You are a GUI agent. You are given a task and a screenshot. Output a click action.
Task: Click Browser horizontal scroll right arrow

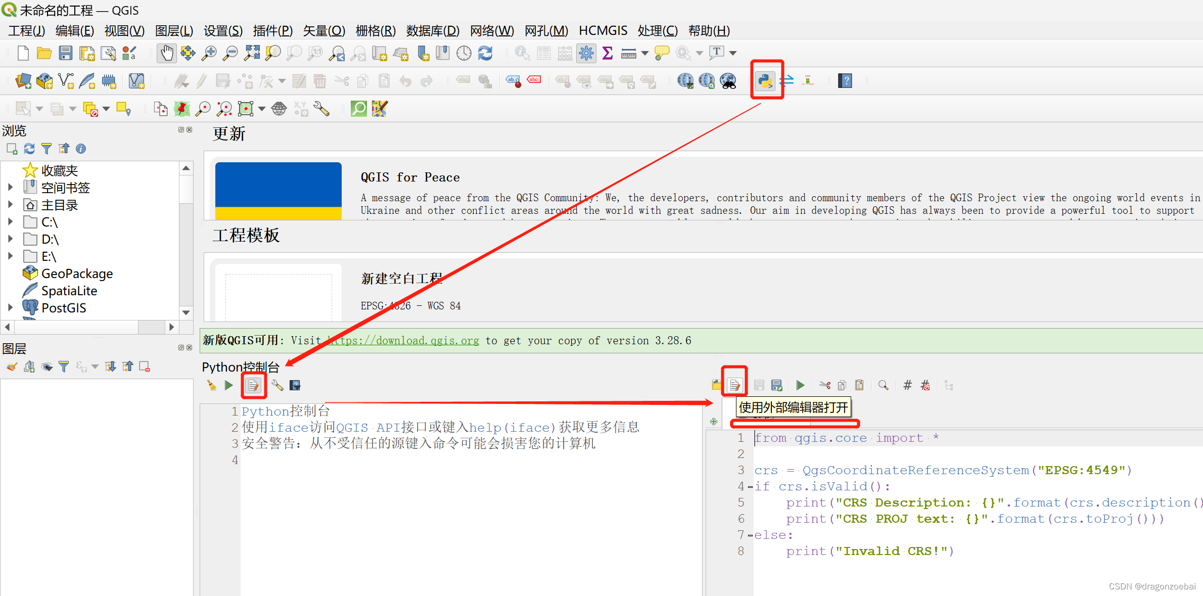[x=171, y=327]
